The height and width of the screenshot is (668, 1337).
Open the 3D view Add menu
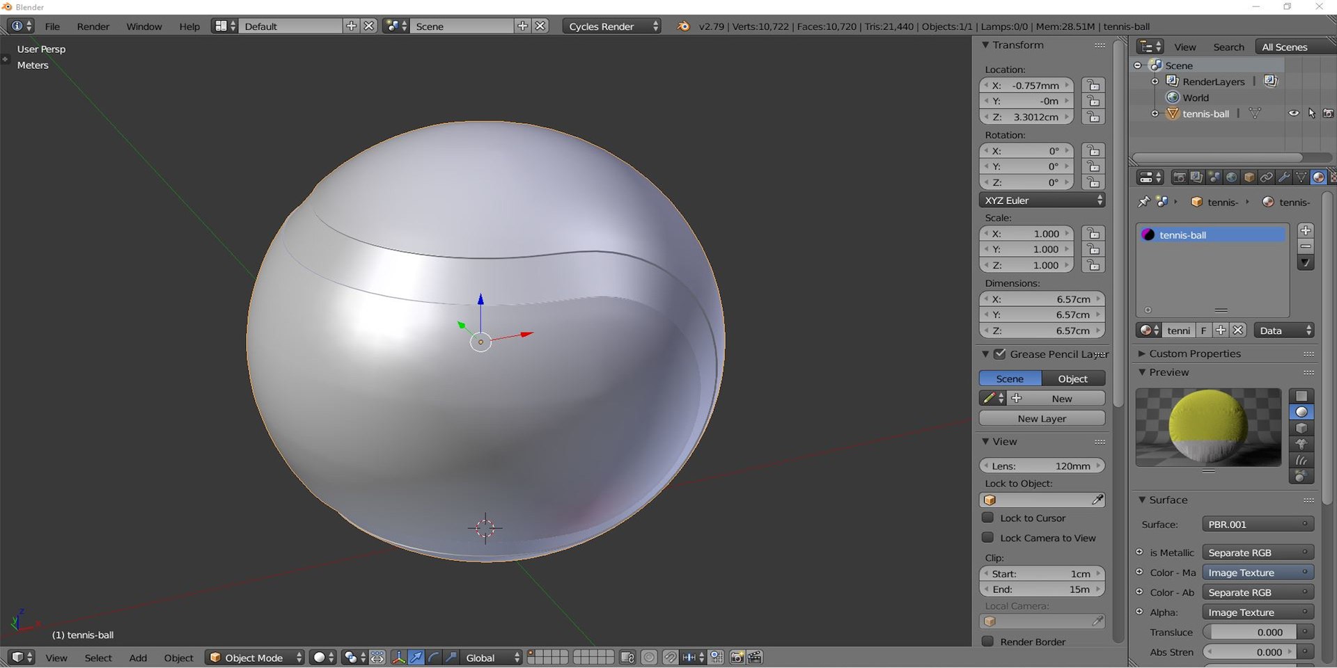pyautogui.click(x=138, y=658)
